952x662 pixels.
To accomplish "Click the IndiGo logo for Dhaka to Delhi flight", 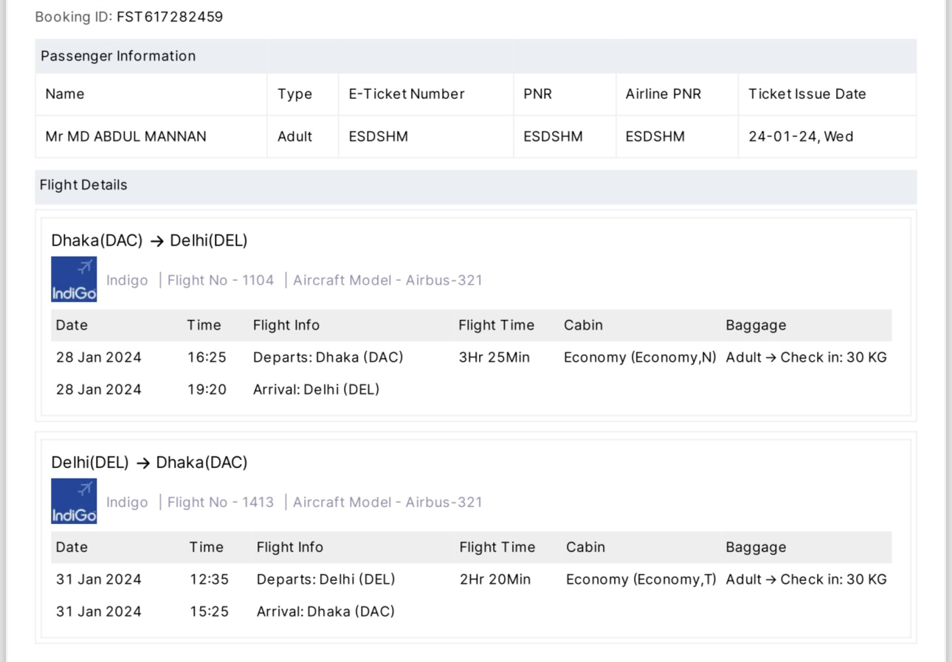I will [74, 279].
